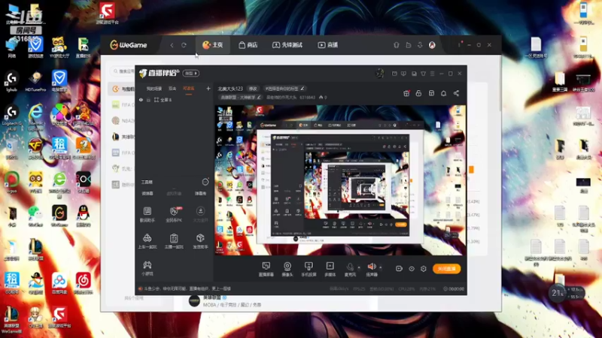This screenshot has height=338, width=602.
Task: Open the QQ penguin desktop shortcut
Action: (83, 216)
